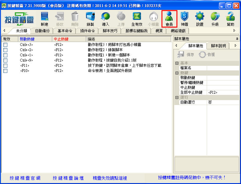Collapse the 運行 property group
Viewport: 241px width, 184px height.
(x=177, y=97)
